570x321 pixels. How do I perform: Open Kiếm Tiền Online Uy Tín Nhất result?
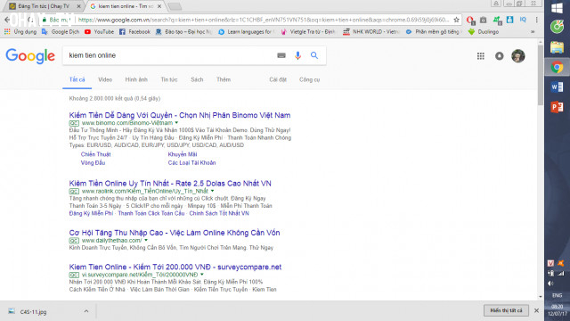pyautogui.click(x=170, y=183)
